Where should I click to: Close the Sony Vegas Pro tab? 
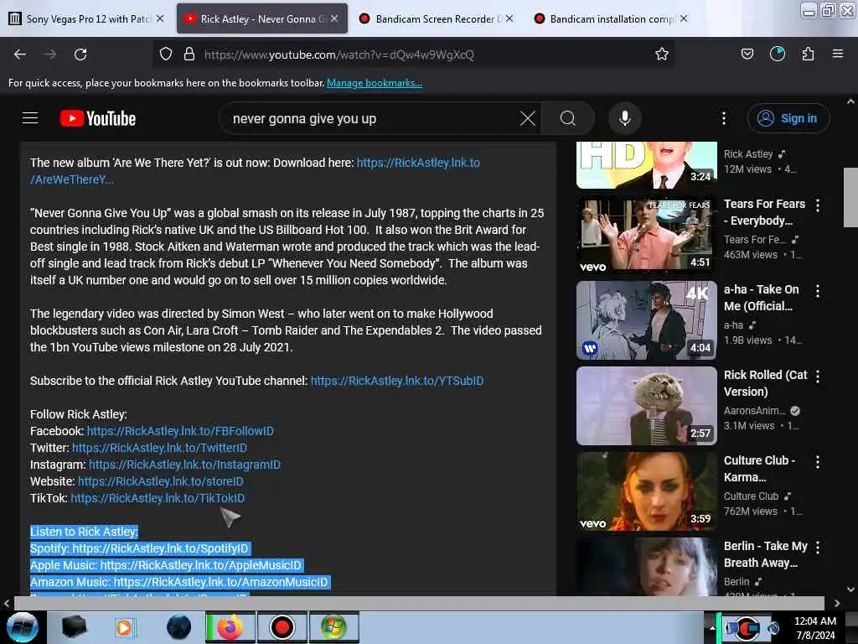(160, 18)
